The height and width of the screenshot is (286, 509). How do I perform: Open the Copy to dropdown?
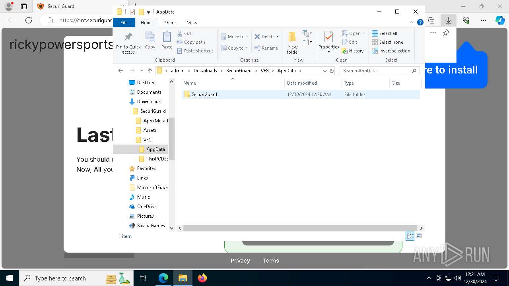pyautogui.click(x=234, y=48)
